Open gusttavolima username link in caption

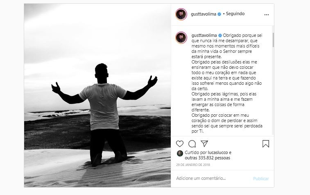pos(204,35)
